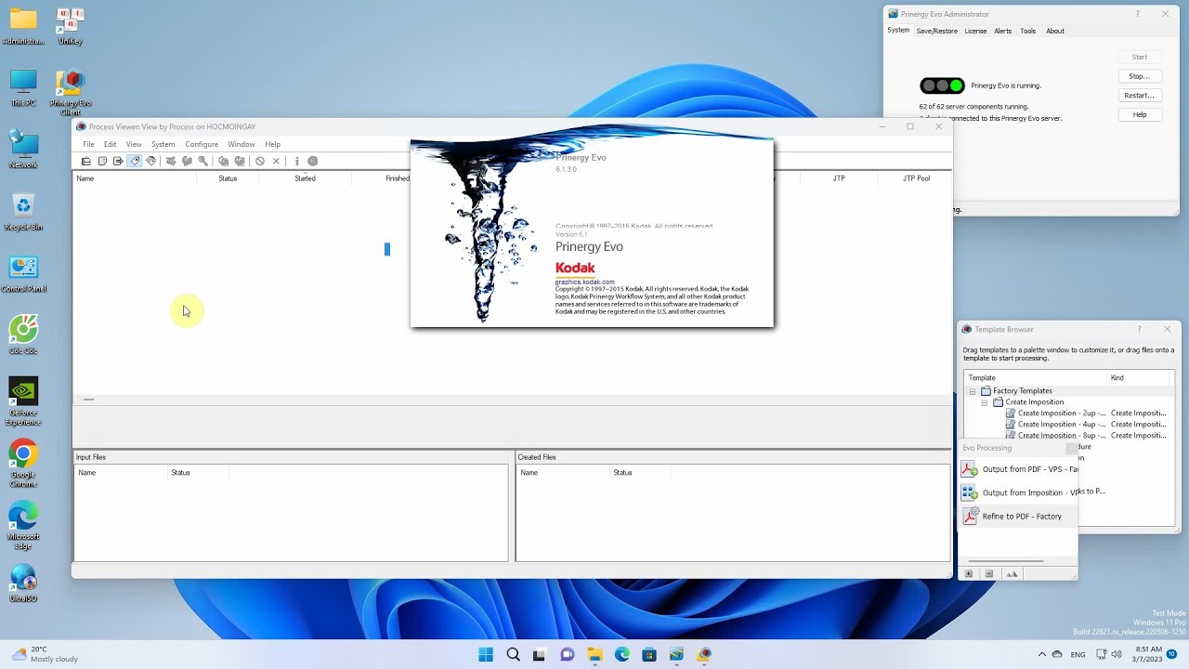
Task: Click the info 'i' icon in the toolbar
Action: [x=297, y=162]
